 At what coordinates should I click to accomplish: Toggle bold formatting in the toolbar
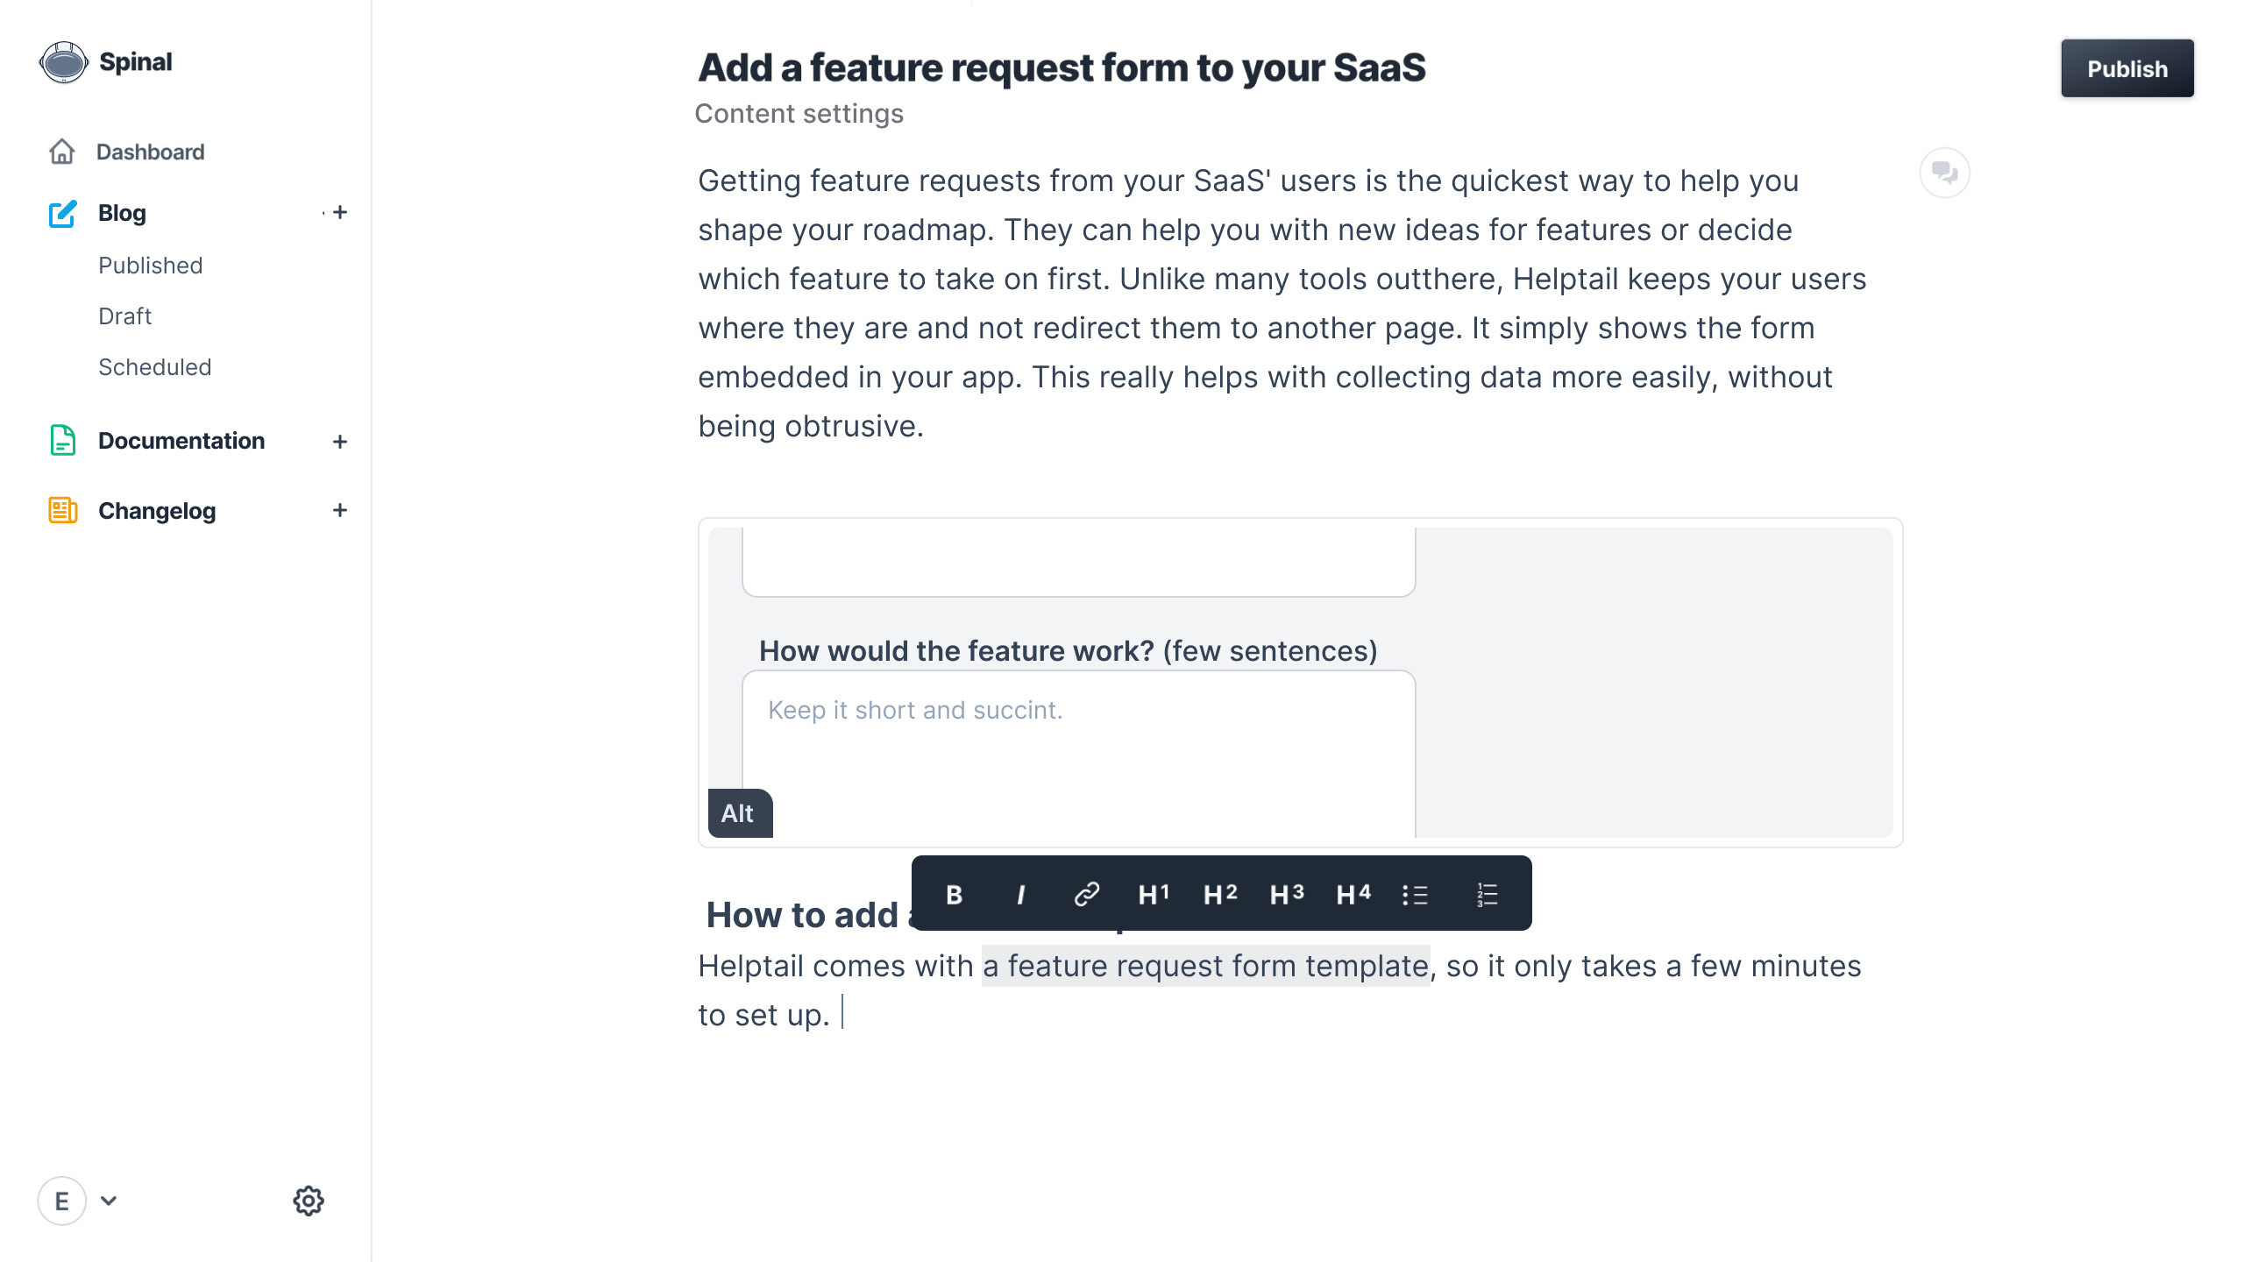point(953,894)
